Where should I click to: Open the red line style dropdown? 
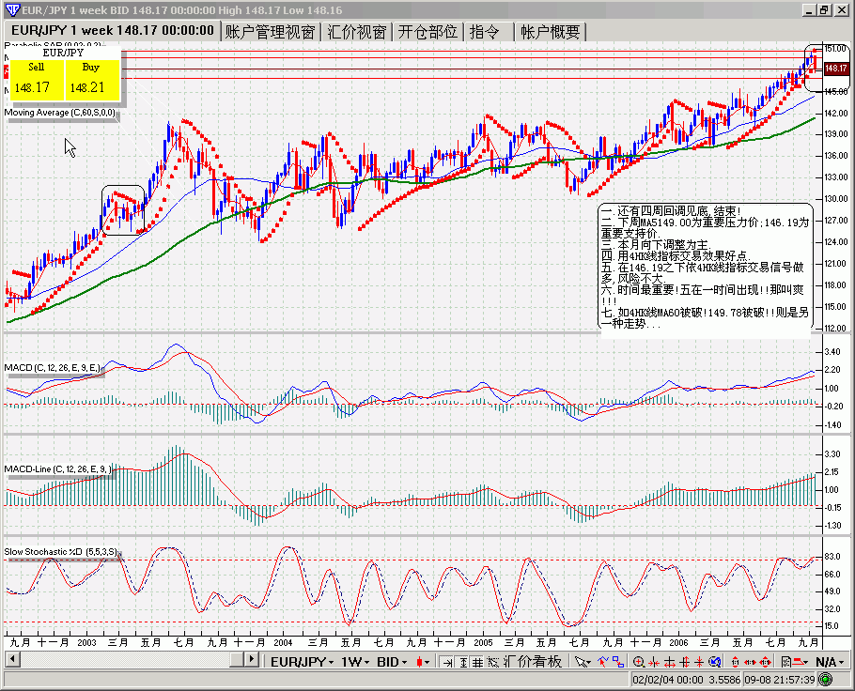(x=801, y=662)
